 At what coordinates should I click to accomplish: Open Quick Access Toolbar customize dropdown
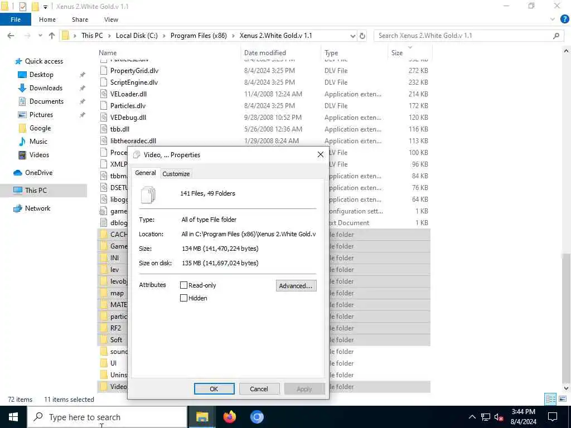point(45,7)
